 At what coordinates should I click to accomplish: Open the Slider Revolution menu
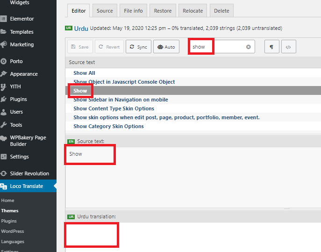coord(29,173)
